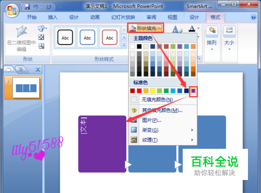
Task: Save the presentation using the floppy icon
Action: 27,7
